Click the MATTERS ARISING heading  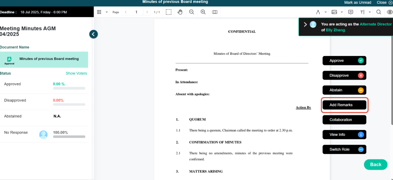tap(206, 171)
